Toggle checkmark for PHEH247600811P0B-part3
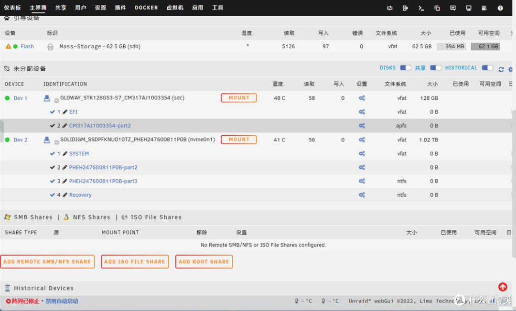 tap(53, 182)
